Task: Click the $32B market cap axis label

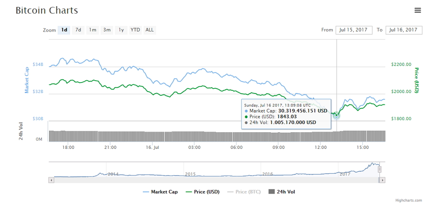Action: pyautogui.click(x=38, y=92)
